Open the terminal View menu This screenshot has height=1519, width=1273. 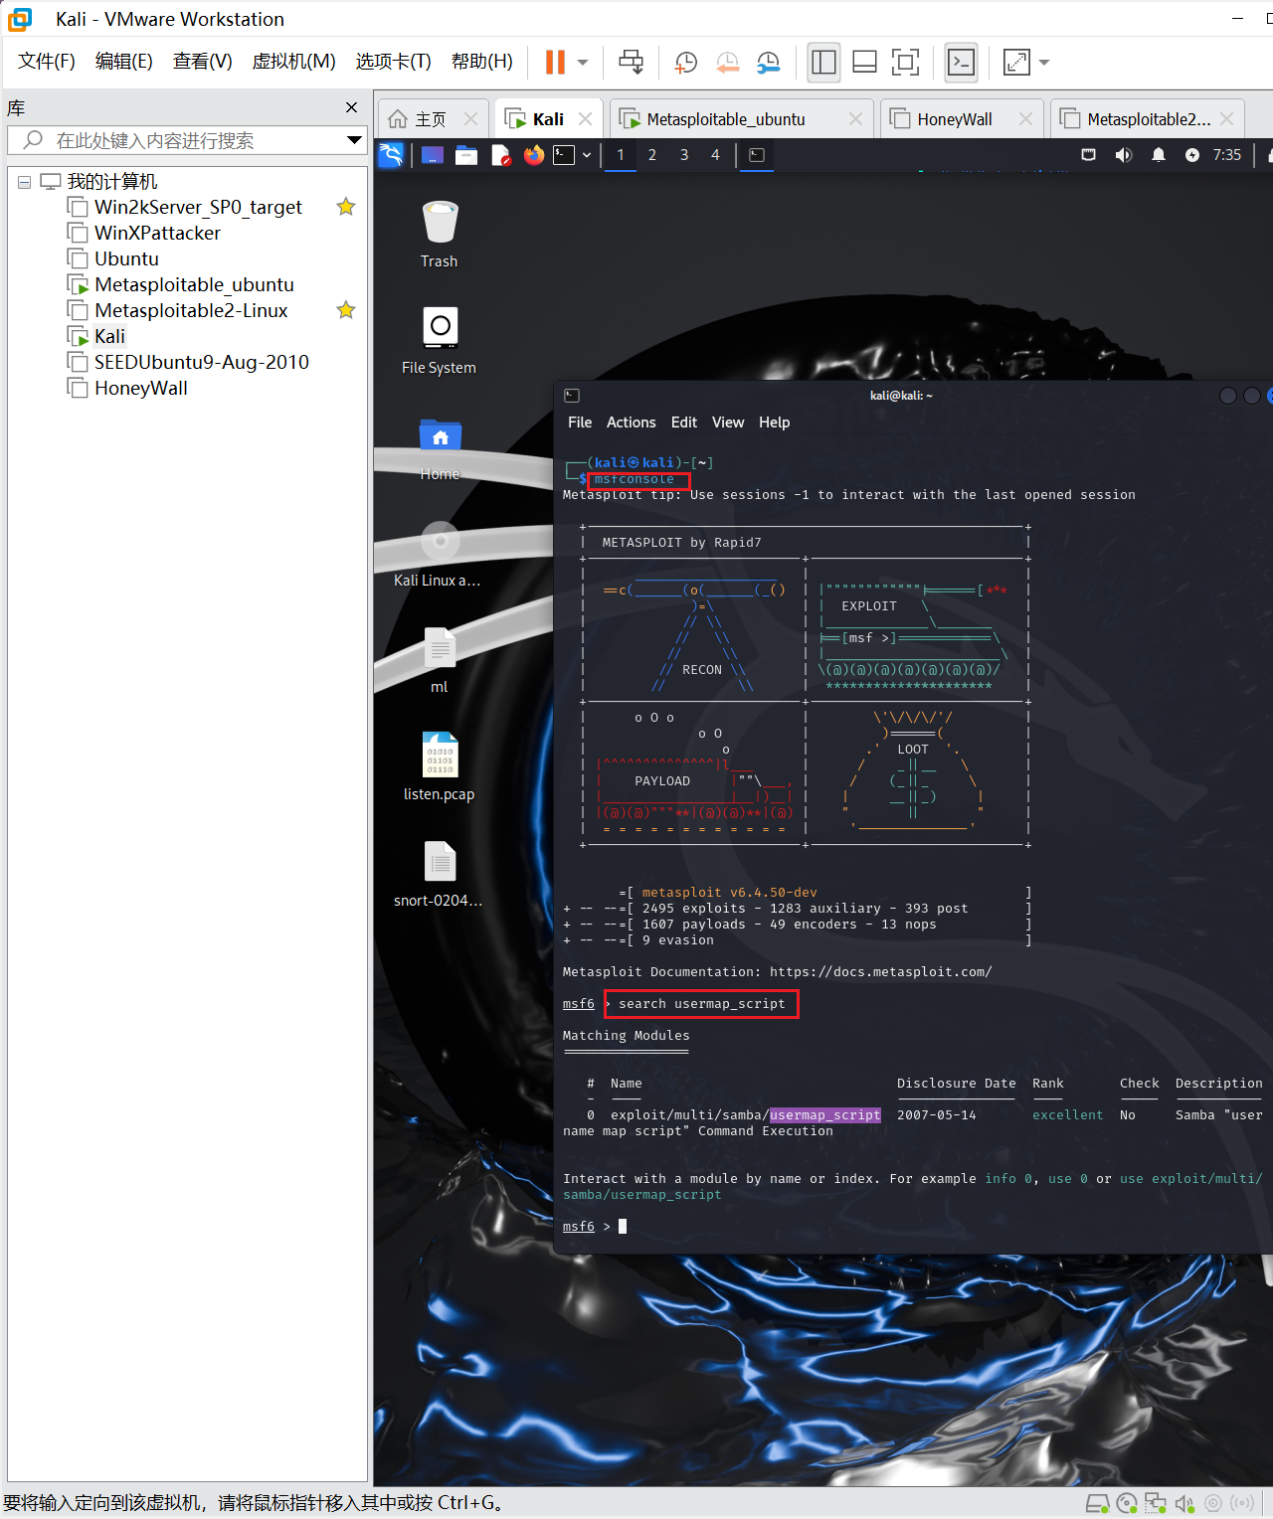click(x=728, y=422)
